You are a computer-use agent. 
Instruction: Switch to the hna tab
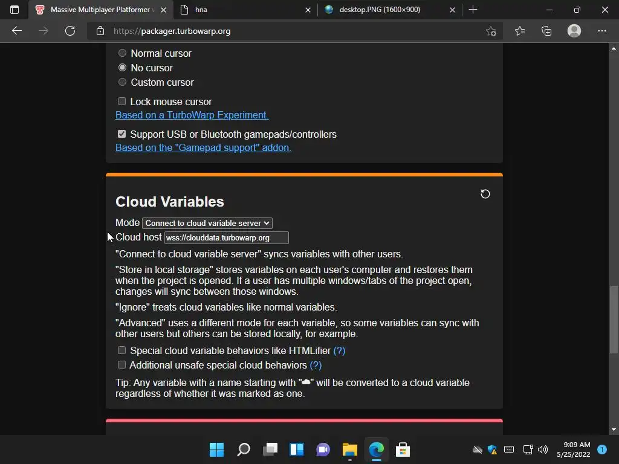(x=245, y=10)
